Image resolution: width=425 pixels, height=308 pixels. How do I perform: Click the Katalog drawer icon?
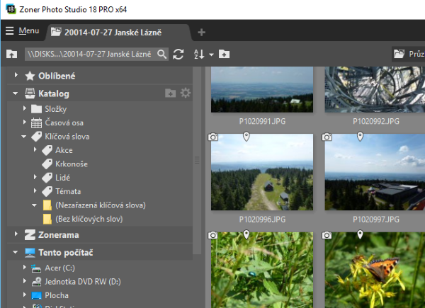[x=30, y=93]
